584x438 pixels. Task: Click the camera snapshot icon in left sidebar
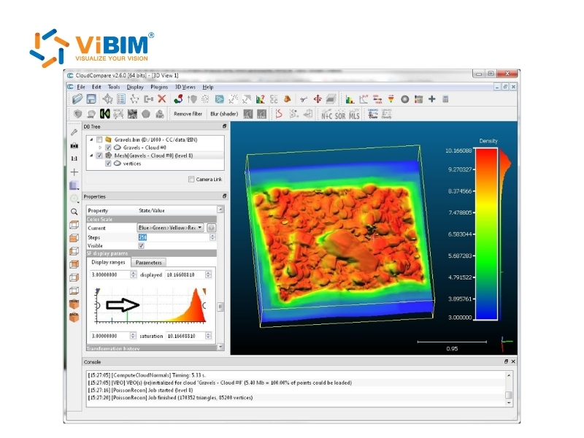click(x=74, y=146)
